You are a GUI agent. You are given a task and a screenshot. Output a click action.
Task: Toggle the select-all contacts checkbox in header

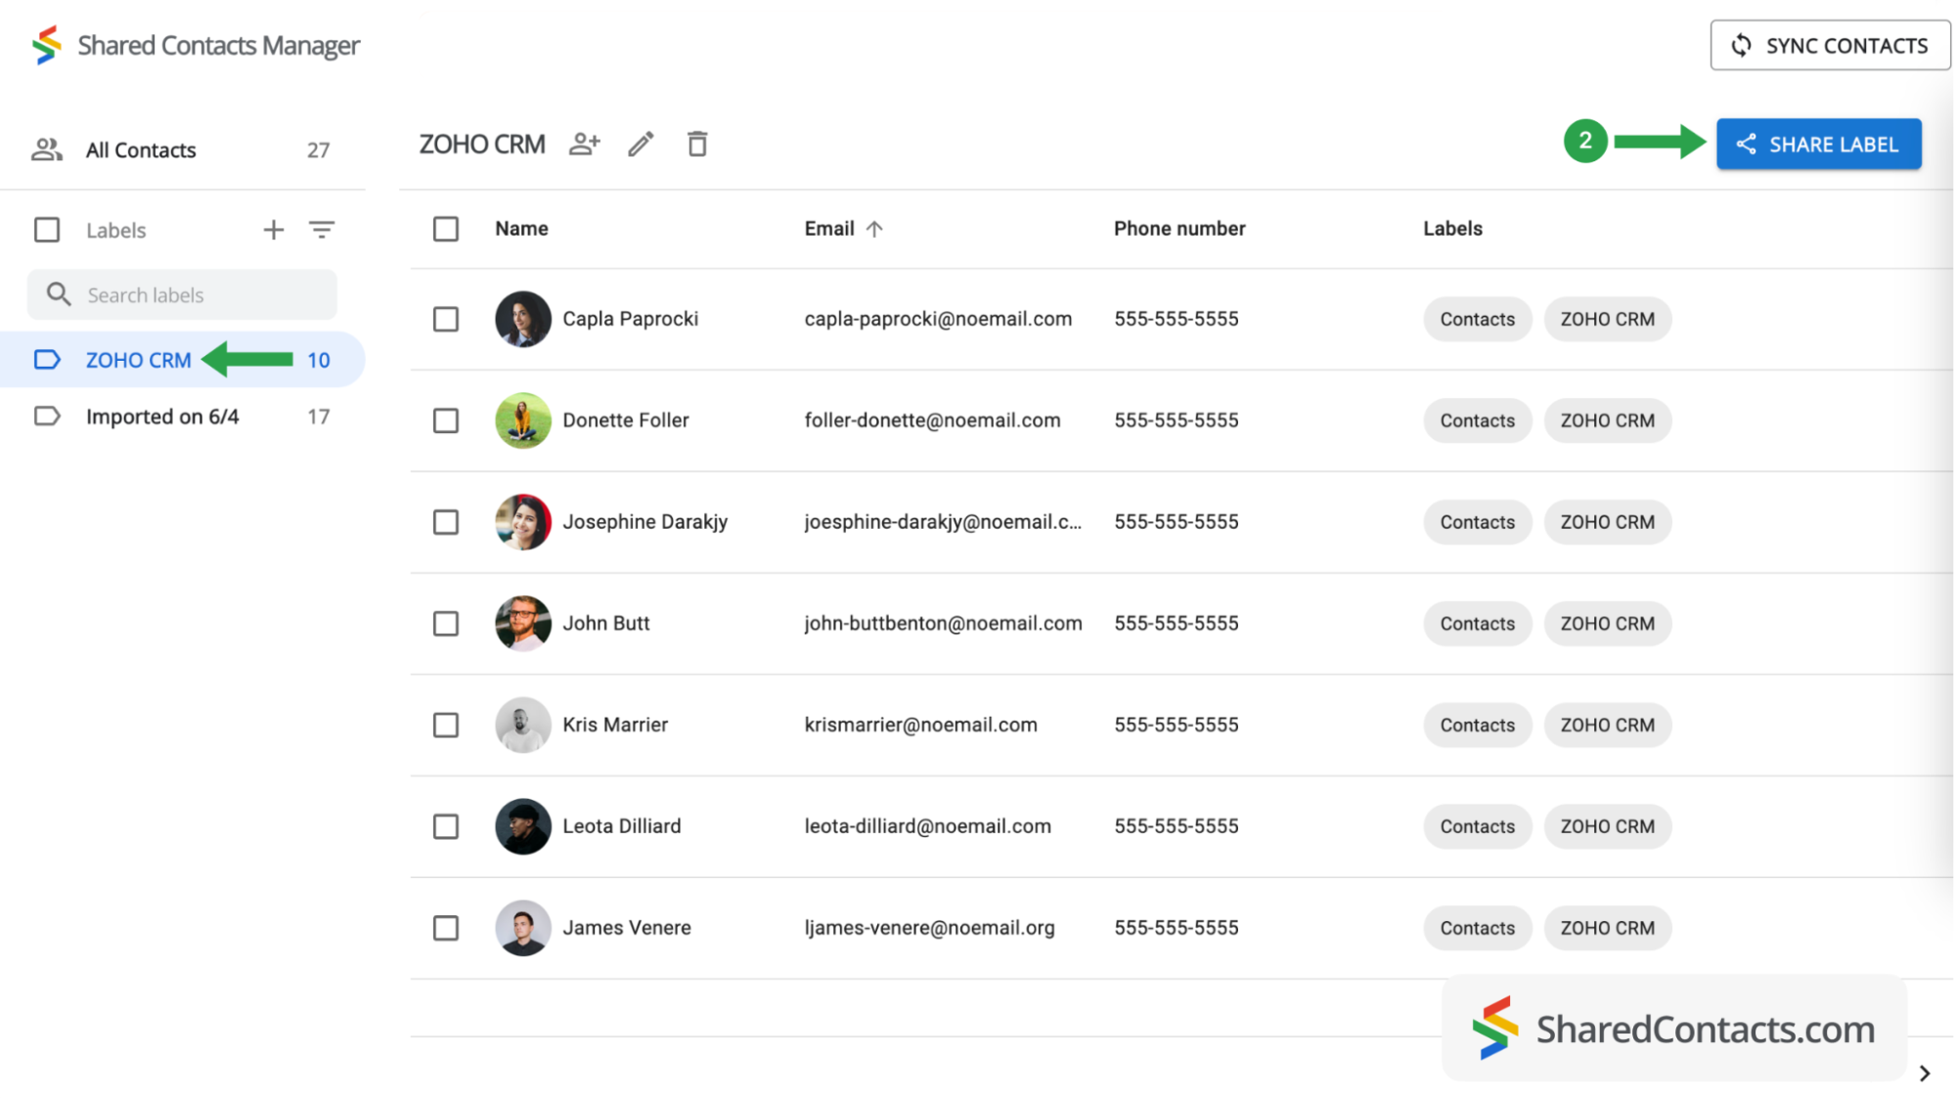[446, 229]
